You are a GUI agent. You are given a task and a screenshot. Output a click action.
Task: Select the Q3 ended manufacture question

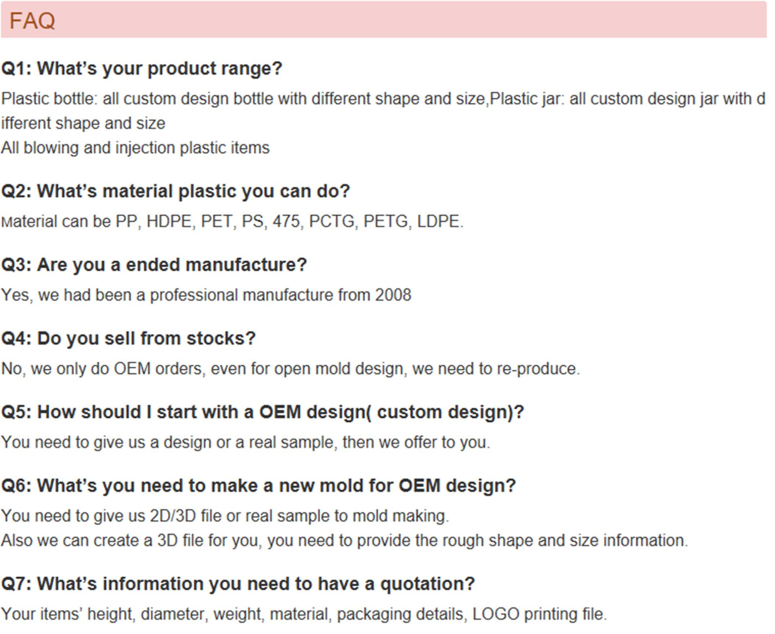154,265
